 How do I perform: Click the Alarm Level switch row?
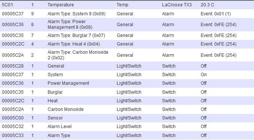click(127, 127)
